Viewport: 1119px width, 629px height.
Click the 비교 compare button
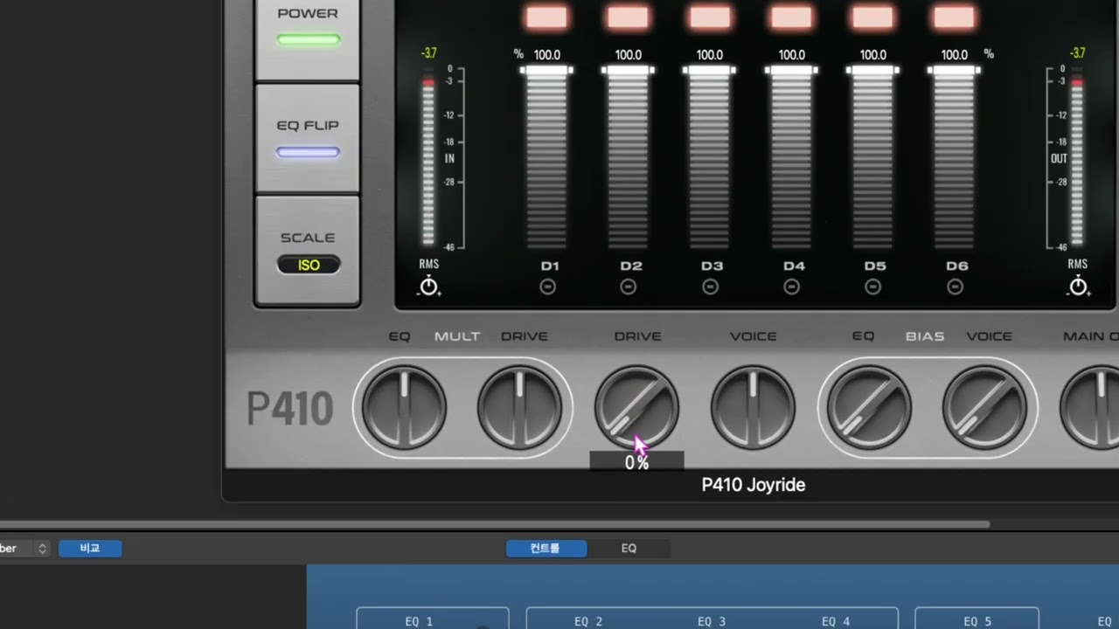(90, 549)
